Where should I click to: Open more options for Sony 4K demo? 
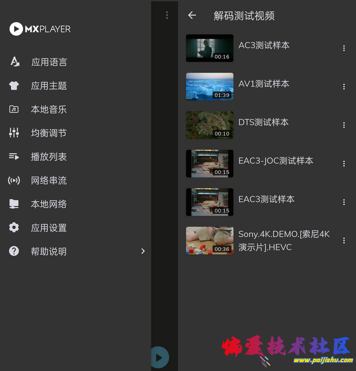(344, 241)
